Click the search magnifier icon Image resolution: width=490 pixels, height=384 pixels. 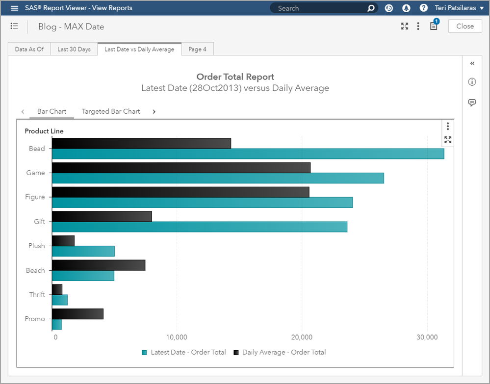click(371, 8)
